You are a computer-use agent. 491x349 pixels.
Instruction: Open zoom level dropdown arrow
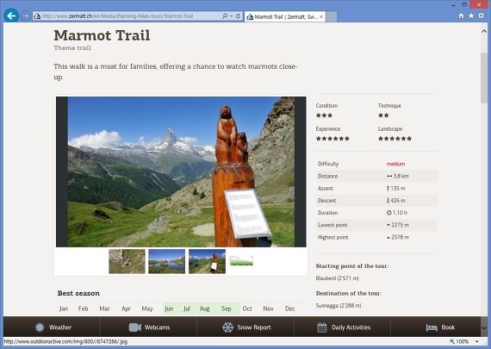click(477, 341)
